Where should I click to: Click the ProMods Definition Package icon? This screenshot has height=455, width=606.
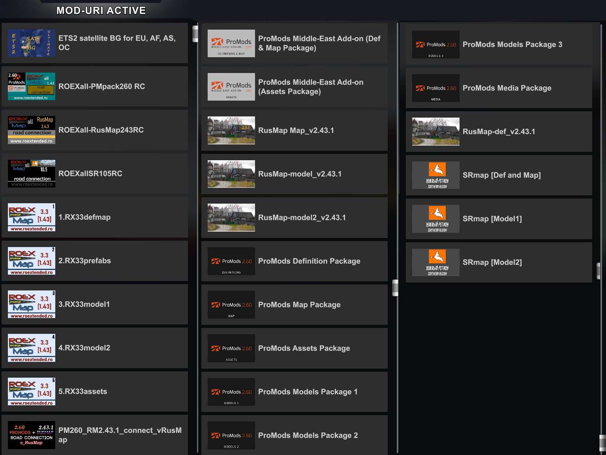pyautogui.click(x=231, y=261)
